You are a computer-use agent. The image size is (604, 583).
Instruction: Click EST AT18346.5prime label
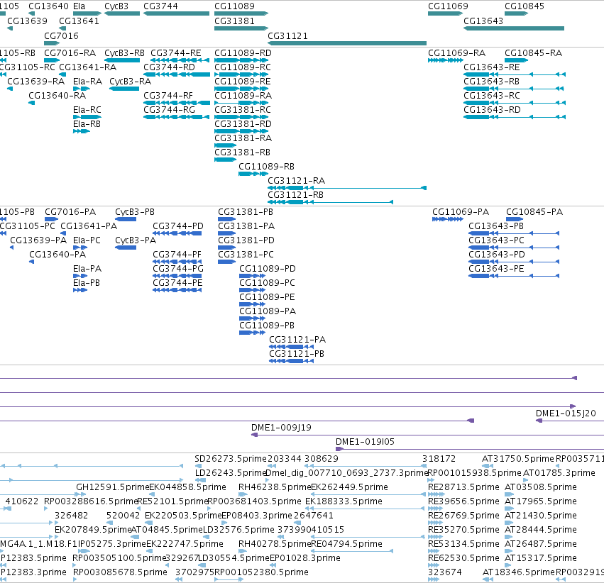coord(519,572)
